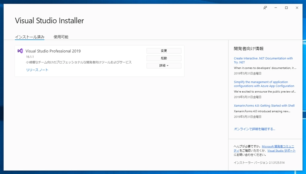Open Create Interactive .NET Documentation article
The width and height of the screenshot is (306, 174).
[263, 60]
